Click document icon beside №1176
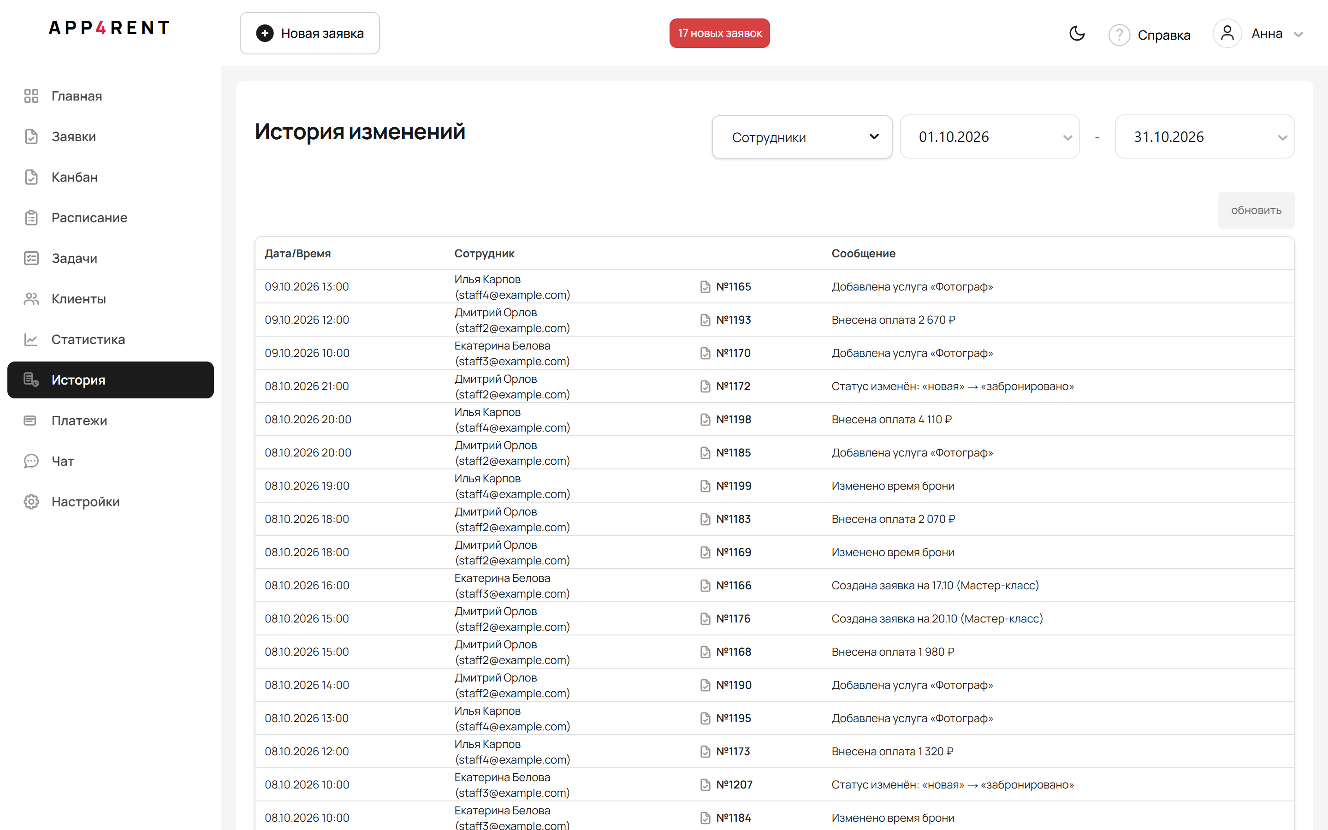The image size is (1328, 830). point(705,619)
